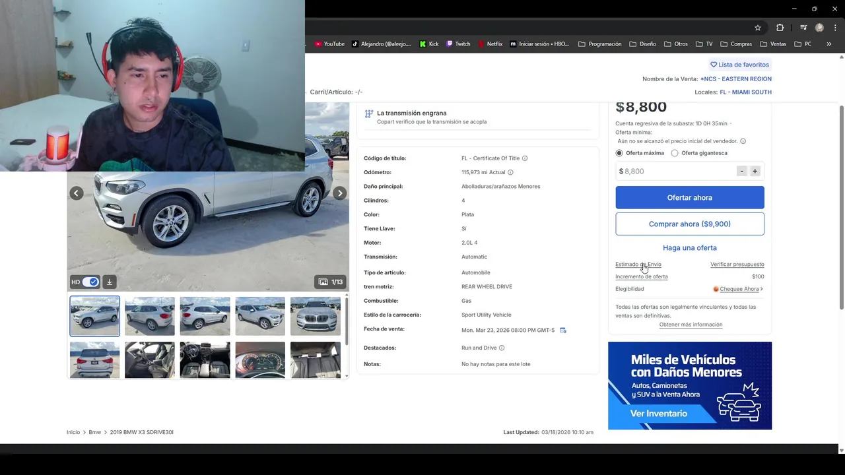This screenshot has width=845, height=475.
Task: Open the YouTube bookmark
Action: pyautogui.click(x=329, y=44)
